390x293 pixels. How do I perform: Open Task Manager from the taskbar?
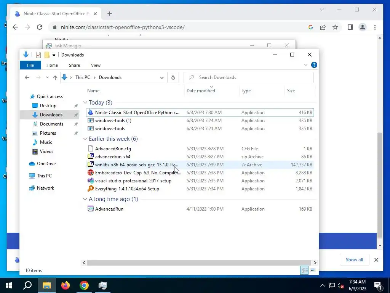(x=103, y=285)
